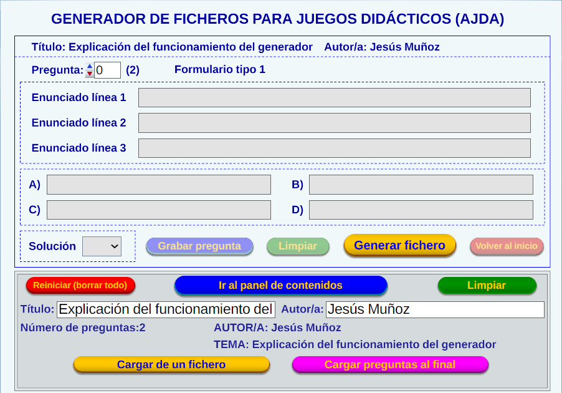Click the Grabar pregunta button
The height and width of the screenshot is (393, 562).
click(199, 246)
